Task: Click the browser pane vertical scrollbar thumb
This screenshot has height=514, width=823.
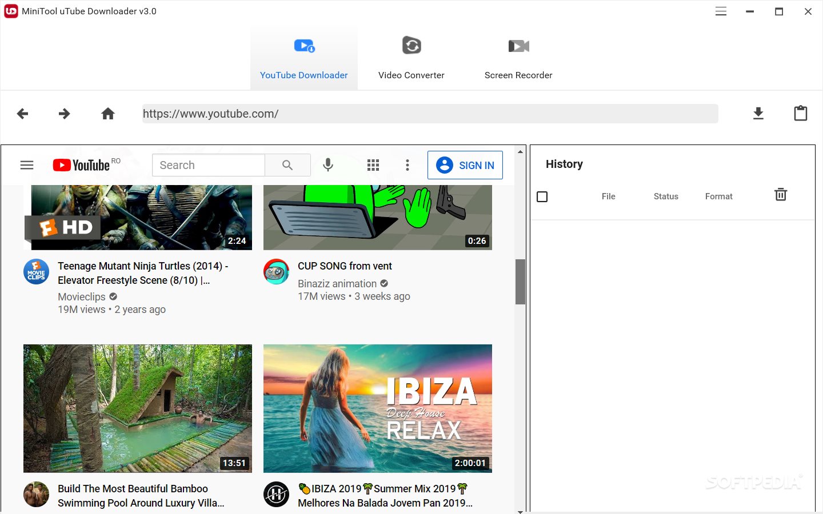Action: (520, 282)
